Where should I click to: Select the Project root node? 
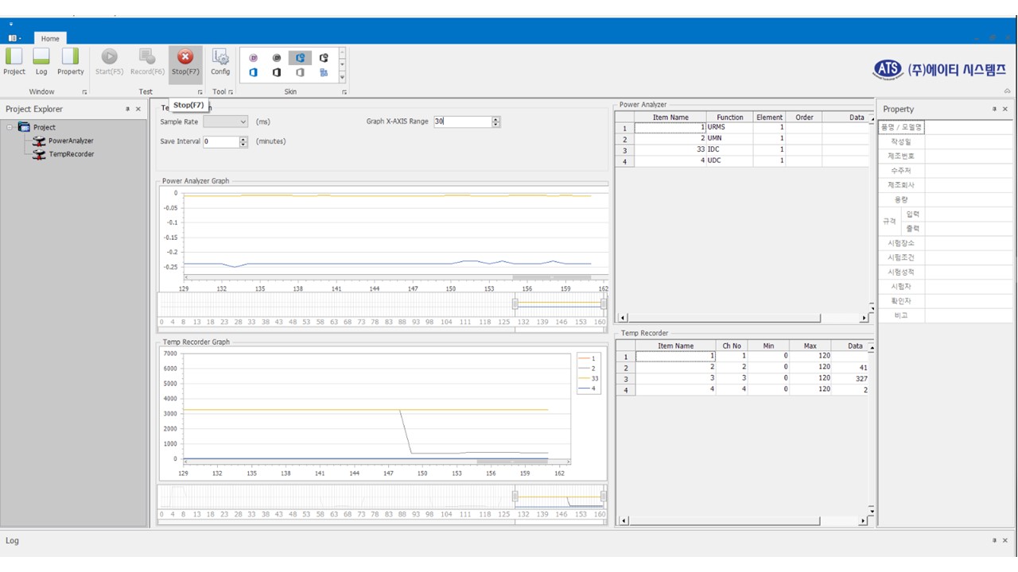[x=45, y=127]
